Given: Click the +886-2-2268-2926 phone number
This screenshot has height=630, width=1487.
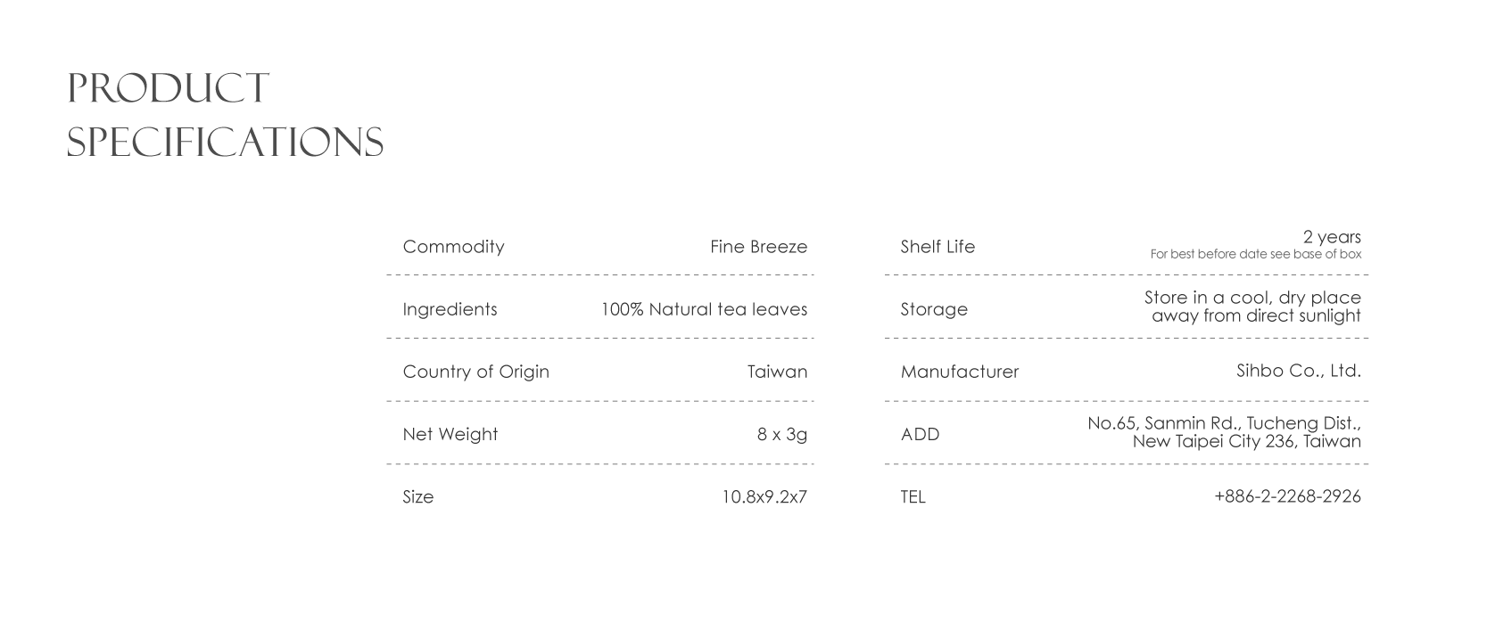Looking at the screenshot, I should [1287, 497].
